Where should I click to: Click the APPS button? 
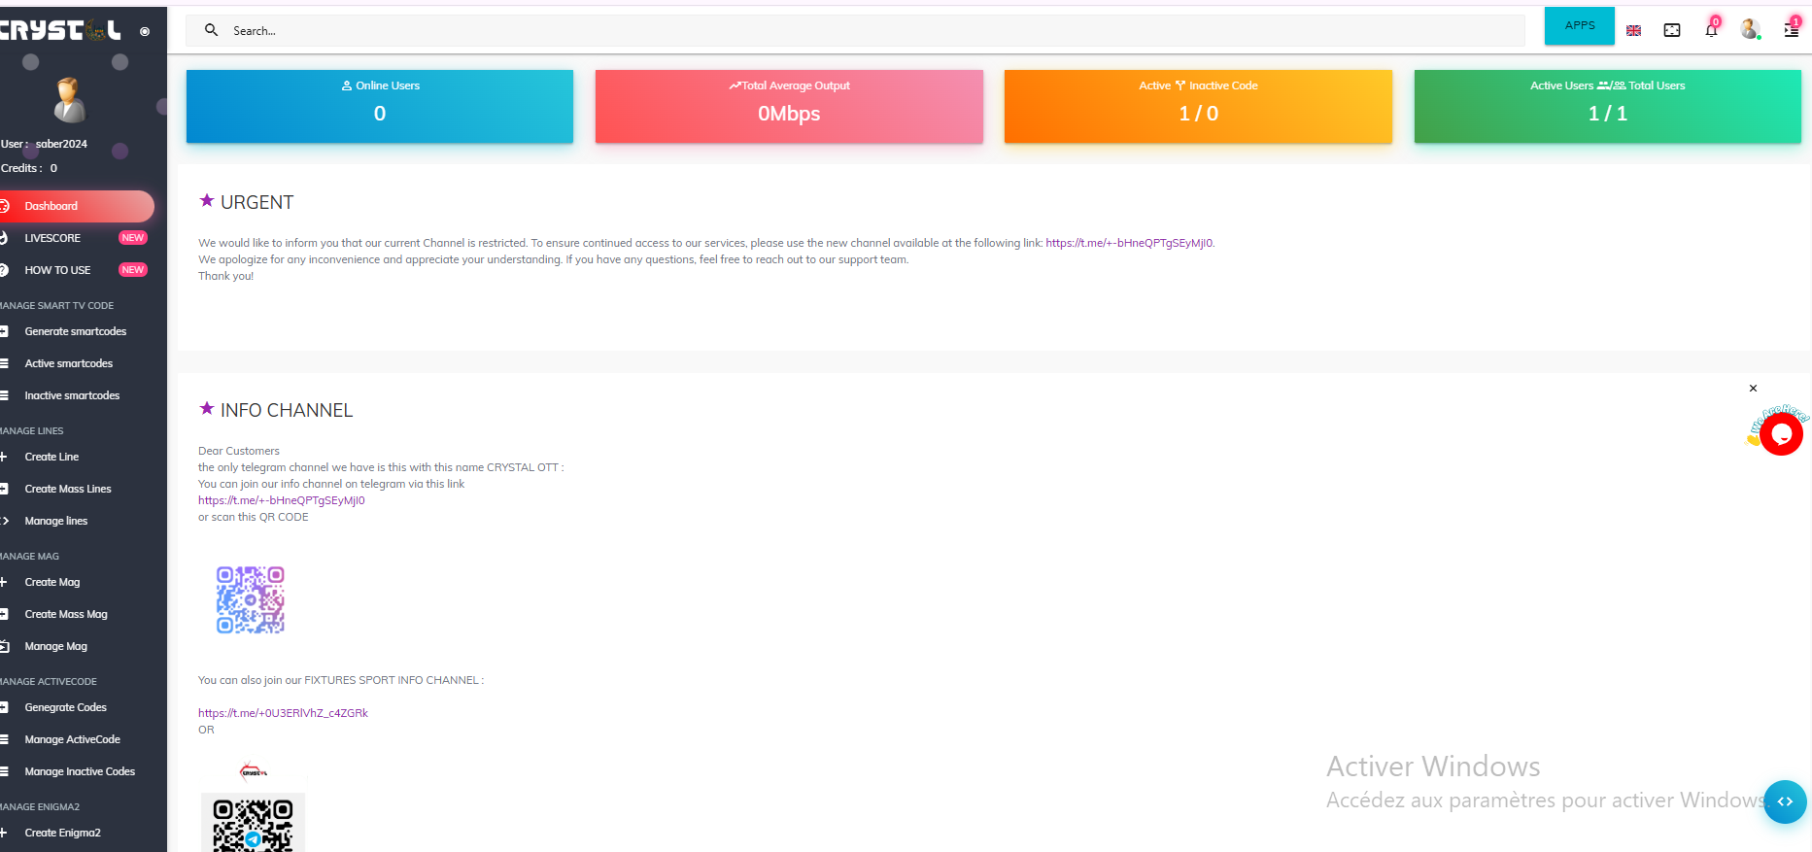[1579, 26]
